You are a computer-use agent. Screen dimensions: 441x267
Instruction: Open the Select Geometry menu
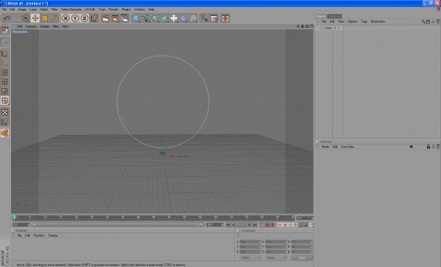pos(71,10)
